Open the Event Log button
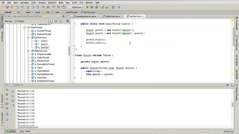 (228, 131)
